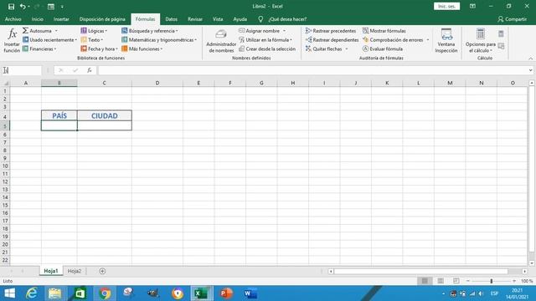Switch to Page Layout view
Image resolution: width=536 pixels, height=301 pixels.
[x=441, y=281]
